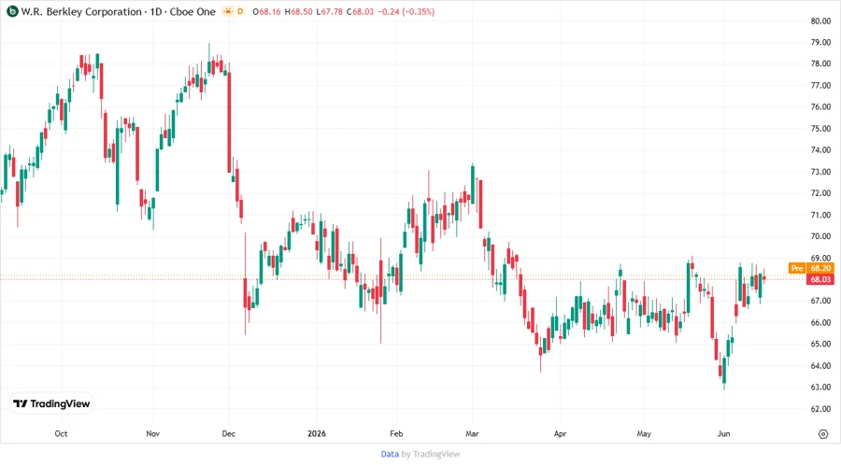Click the 73.00 price axis label
The width and height of the screenshot is (841, 465).
(820, 172)
